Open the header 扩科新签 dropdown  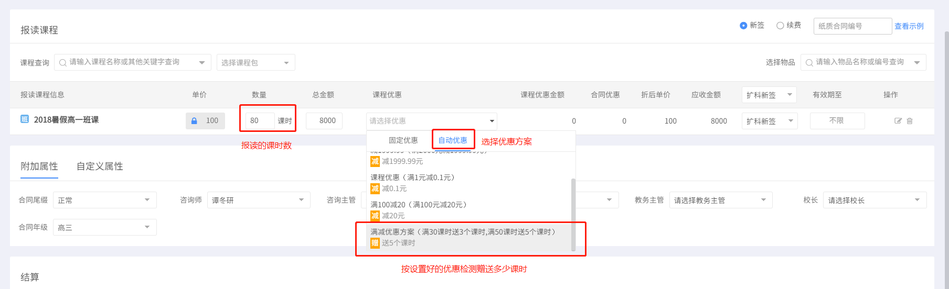(x=769, y=95)
